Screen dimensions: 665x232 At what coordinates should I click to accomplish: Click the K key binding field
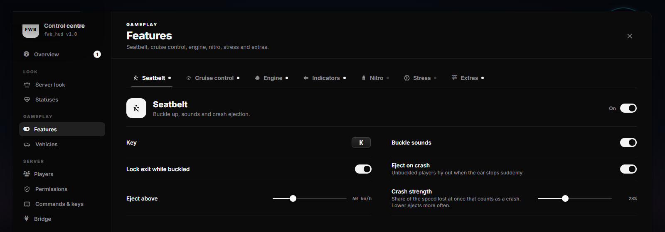pos(361,143)
